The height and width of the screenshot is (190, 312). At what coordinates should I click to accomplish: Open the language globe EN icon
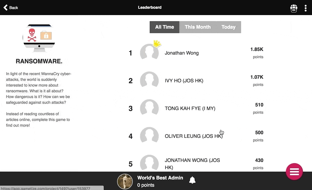[x=294, y=8]
